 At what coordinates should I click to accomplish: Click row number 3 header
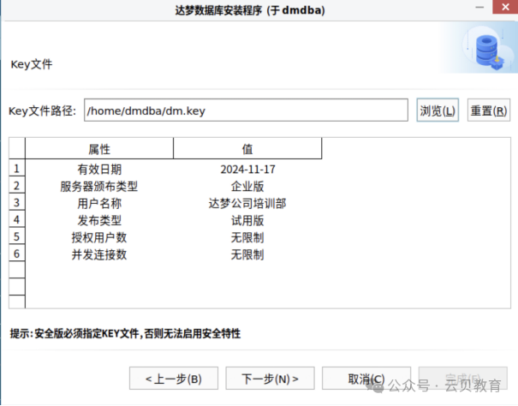17,202
